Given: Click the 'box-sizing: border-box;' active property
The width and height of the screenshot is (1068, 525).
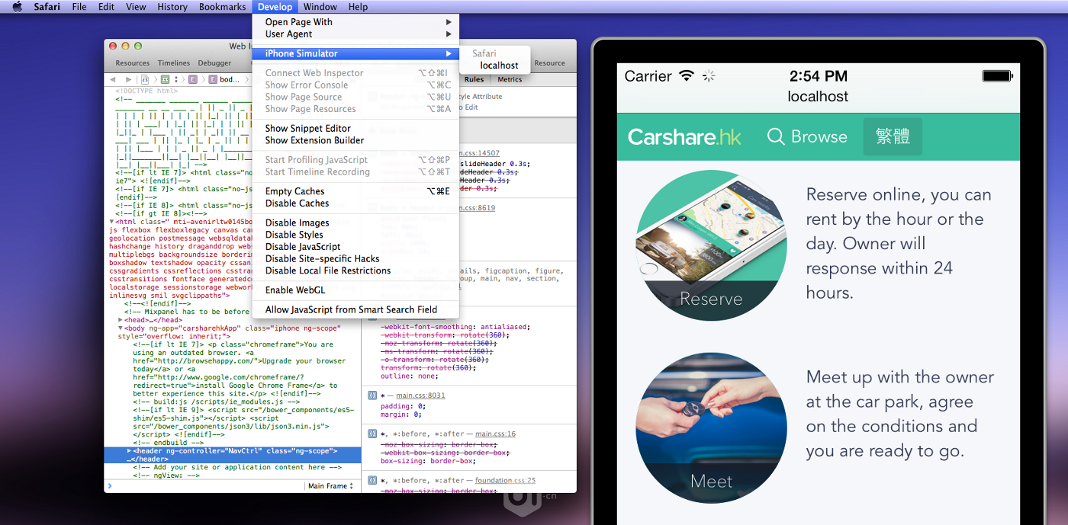Looking at the screenshot, I should coord(428,461).
